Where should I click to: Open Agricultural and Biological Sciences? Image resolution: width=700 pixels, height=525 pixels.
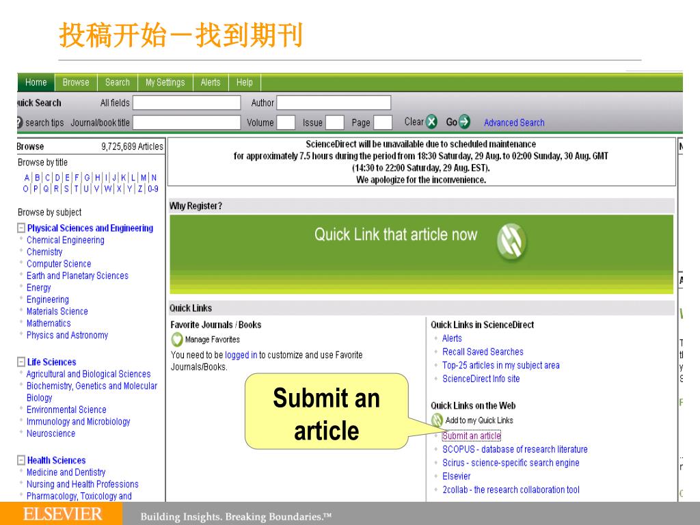(88, 374)
